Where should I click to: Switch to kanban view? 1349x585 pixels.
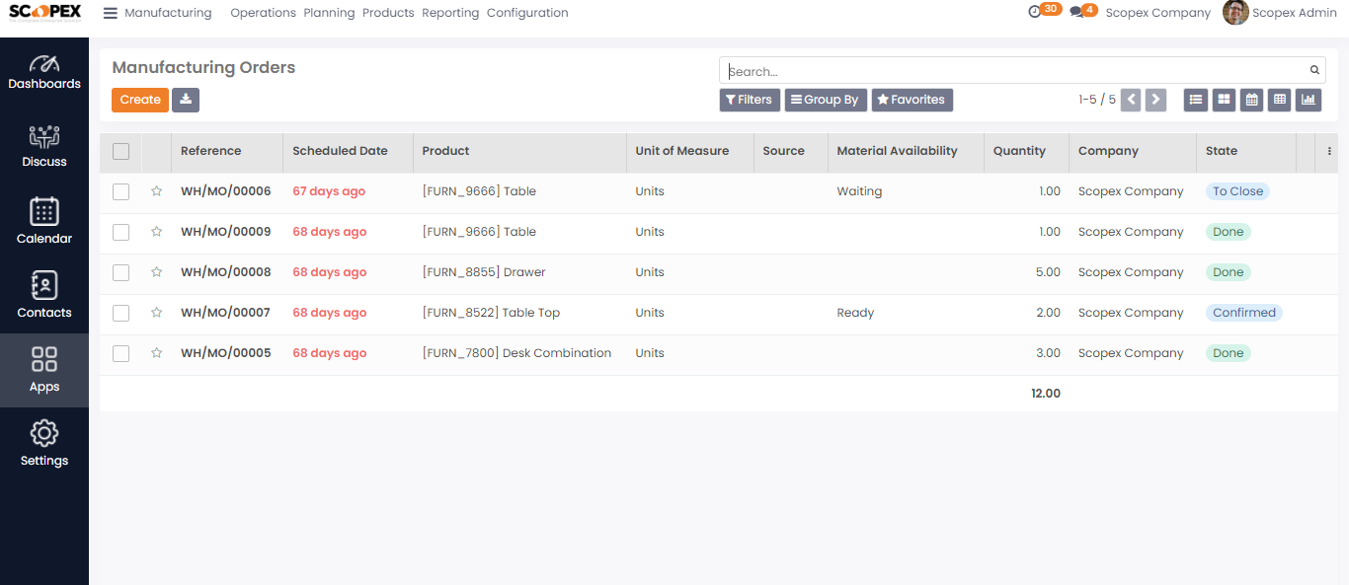tap(1224, 100)
